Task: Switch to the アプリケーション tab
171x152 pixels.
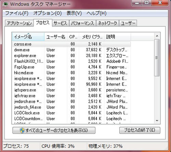Action: pos(19,23)
